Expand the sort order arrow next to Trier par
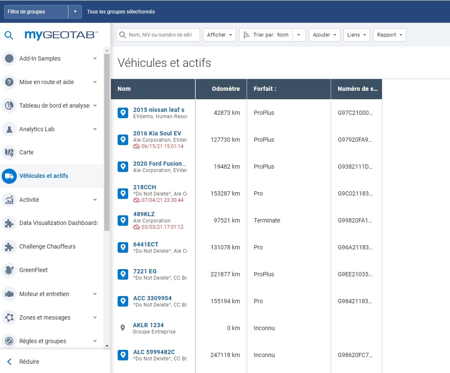The width and height of the screenshot is (450, 373). click(299, 35)
